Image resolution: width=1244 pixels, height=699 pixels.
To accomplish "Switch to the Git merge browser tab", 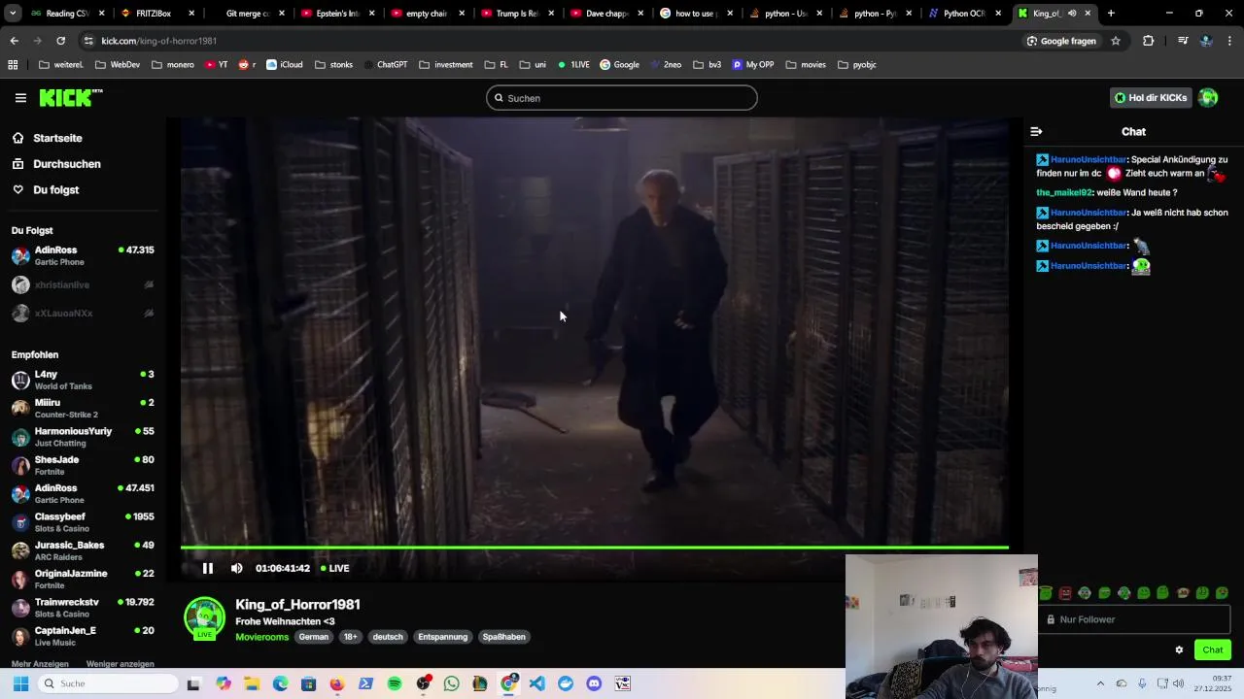I will [248, 14].
